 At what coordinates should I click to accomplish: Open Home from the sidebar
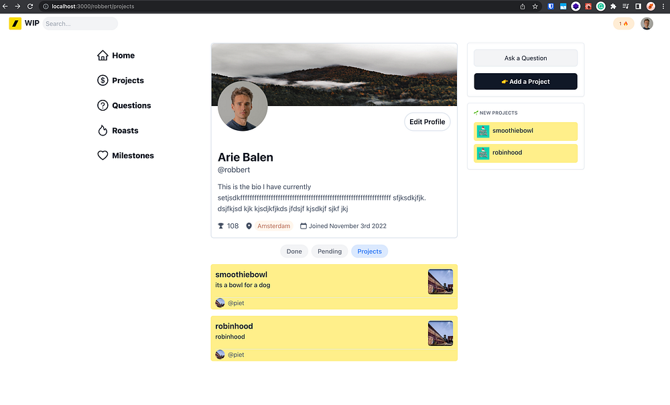tap(116, 56)
